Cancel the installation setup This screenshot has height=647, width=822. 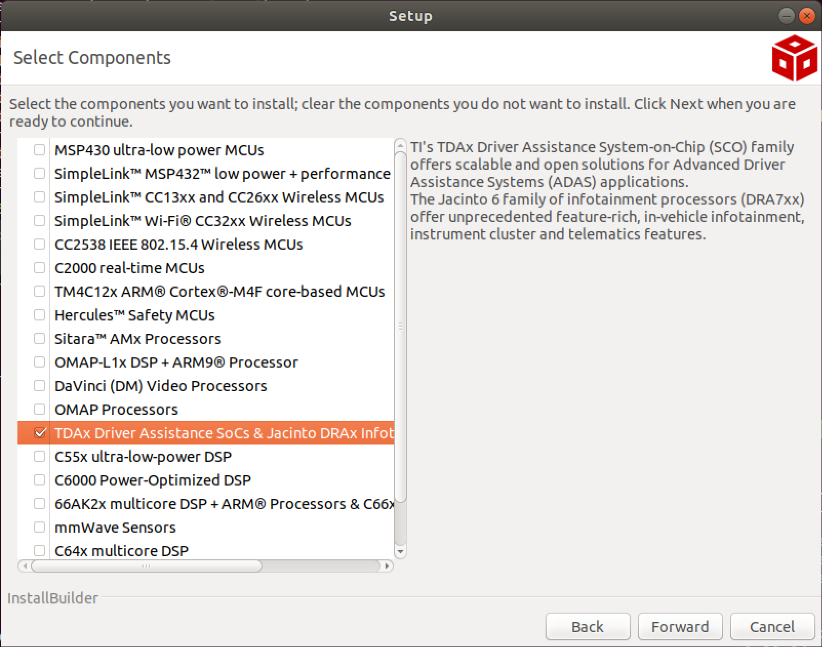(x=772, y=626)
